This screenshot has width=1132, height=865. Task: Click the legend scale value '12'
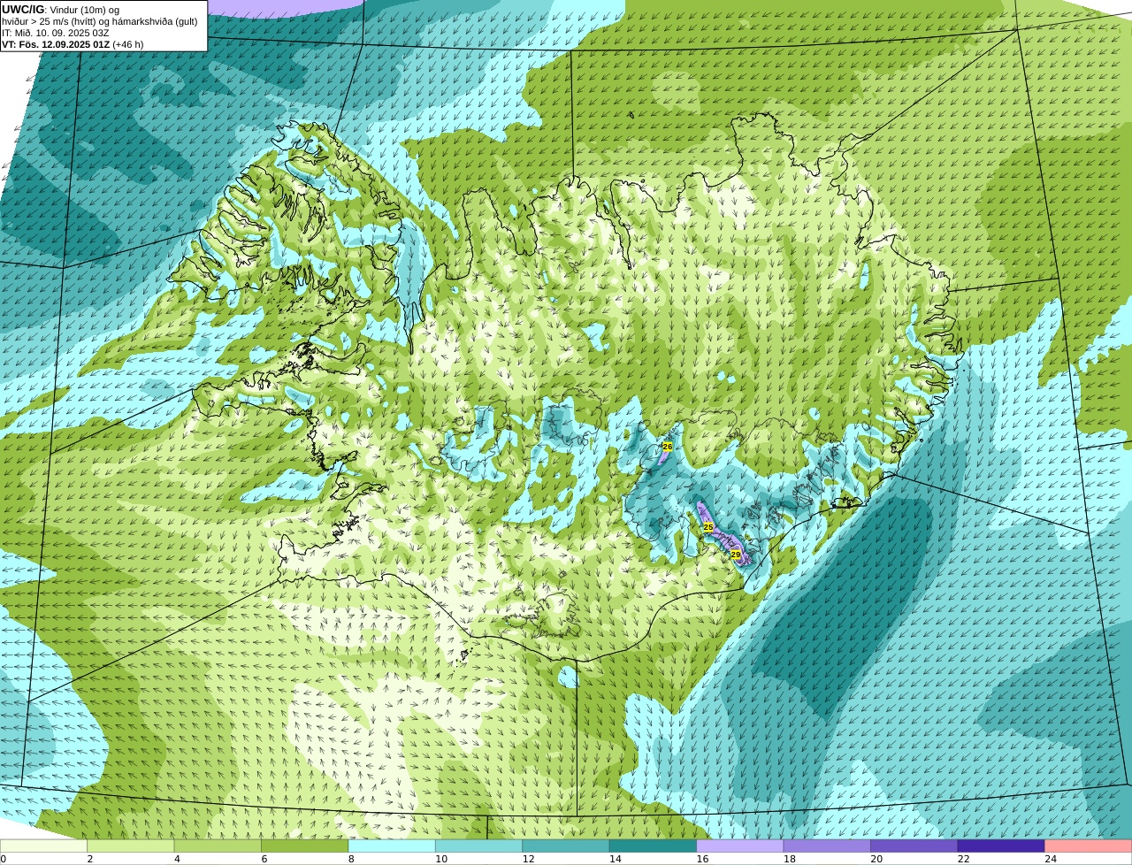click(528, 859)
